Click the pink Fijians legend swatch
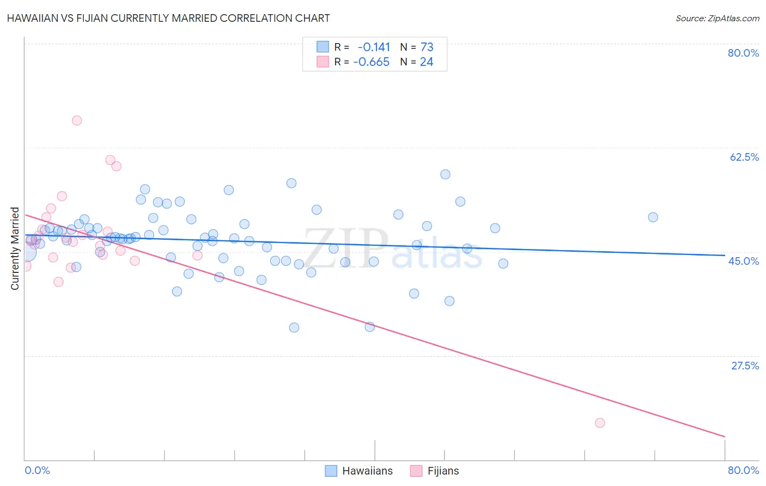This screenshot has height=486, width=766. coord(416,471)
